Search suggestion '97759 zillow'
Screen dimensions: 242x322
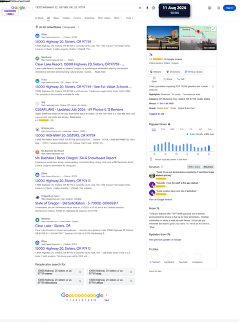click(x=110, y=281)
